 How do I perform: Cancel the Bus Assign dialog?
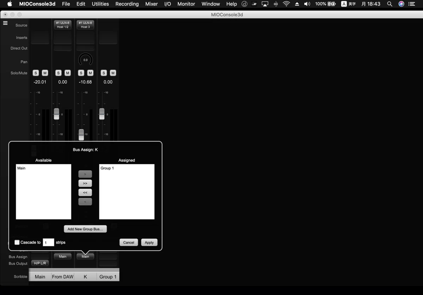(x=129, y=242)
